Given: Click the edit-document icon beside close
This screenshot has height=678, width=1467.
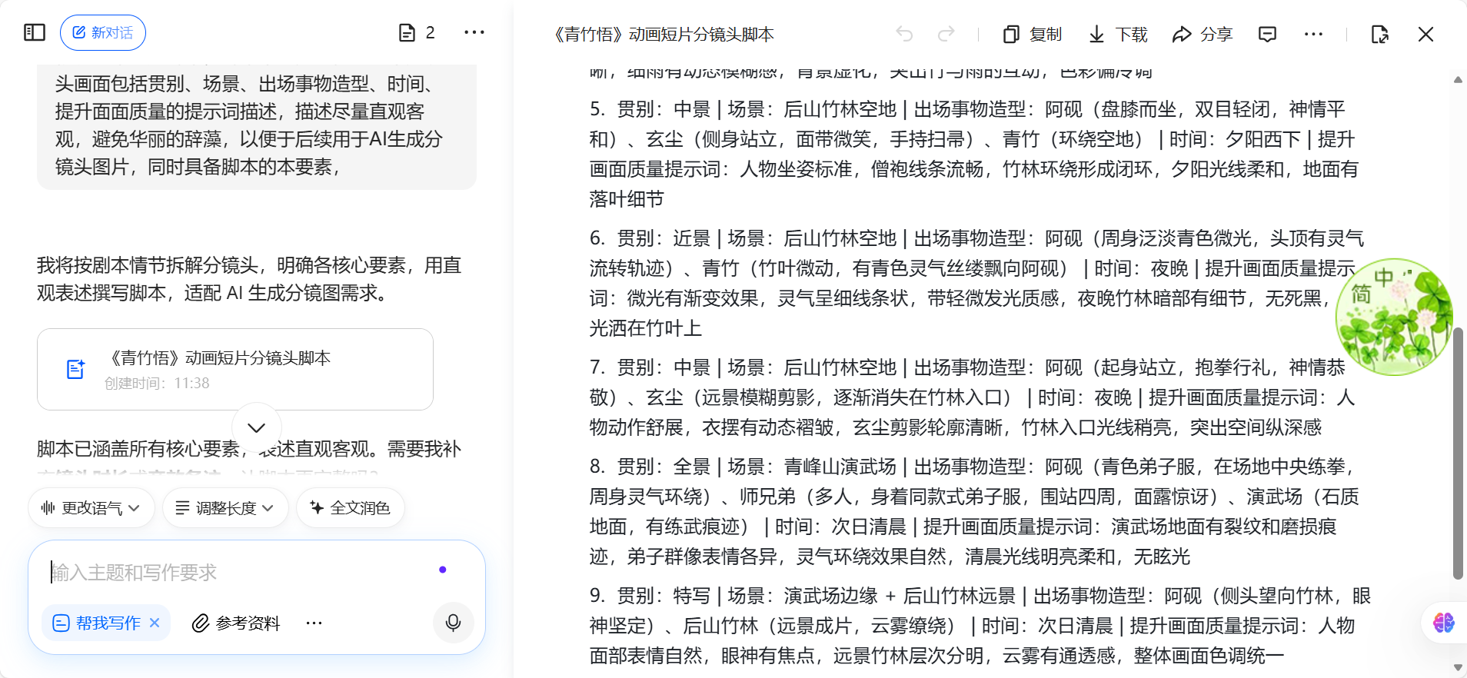Looking at the screenshot, I should coord(1380,34).
